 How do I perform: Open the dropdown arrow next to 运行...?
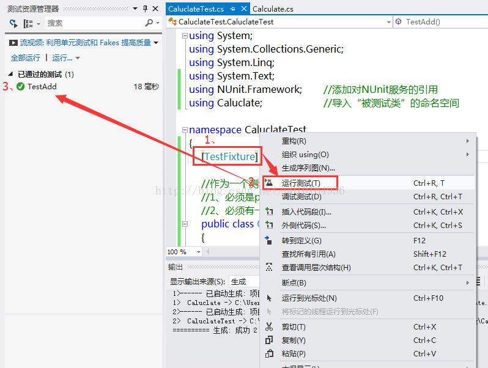pyautogui.click(x=78, y=58)
